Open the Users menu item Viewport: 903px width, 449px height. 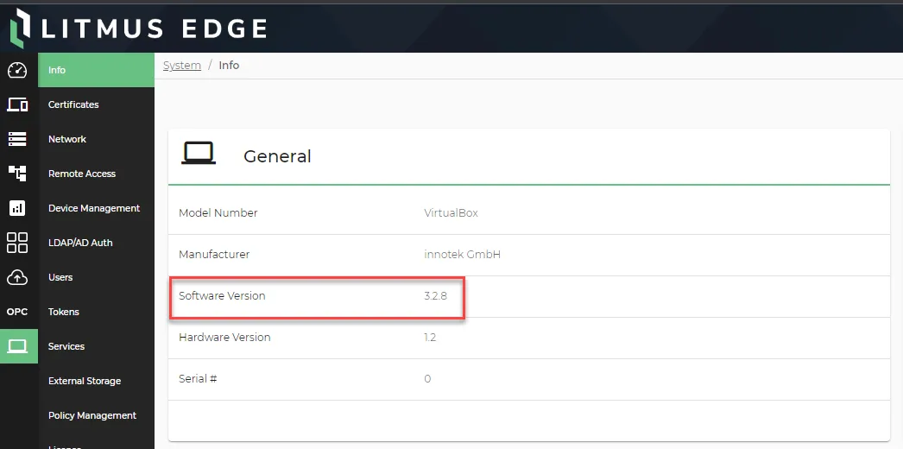pos(60,277)
